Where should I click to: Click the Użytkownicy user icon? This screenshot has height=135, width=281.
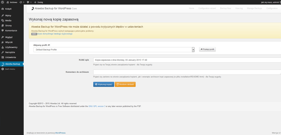[x=3, y=47]
